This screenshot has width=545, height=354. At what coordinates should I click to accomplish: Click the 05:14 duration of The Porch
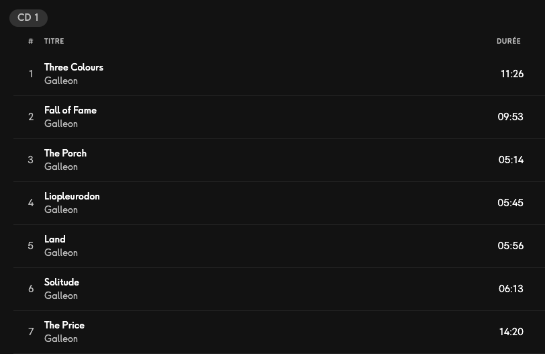click(x=511, y=160)
